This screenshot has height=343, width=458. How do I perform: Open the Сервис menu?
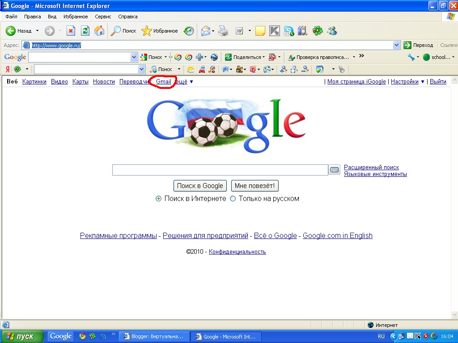point(103,17)
